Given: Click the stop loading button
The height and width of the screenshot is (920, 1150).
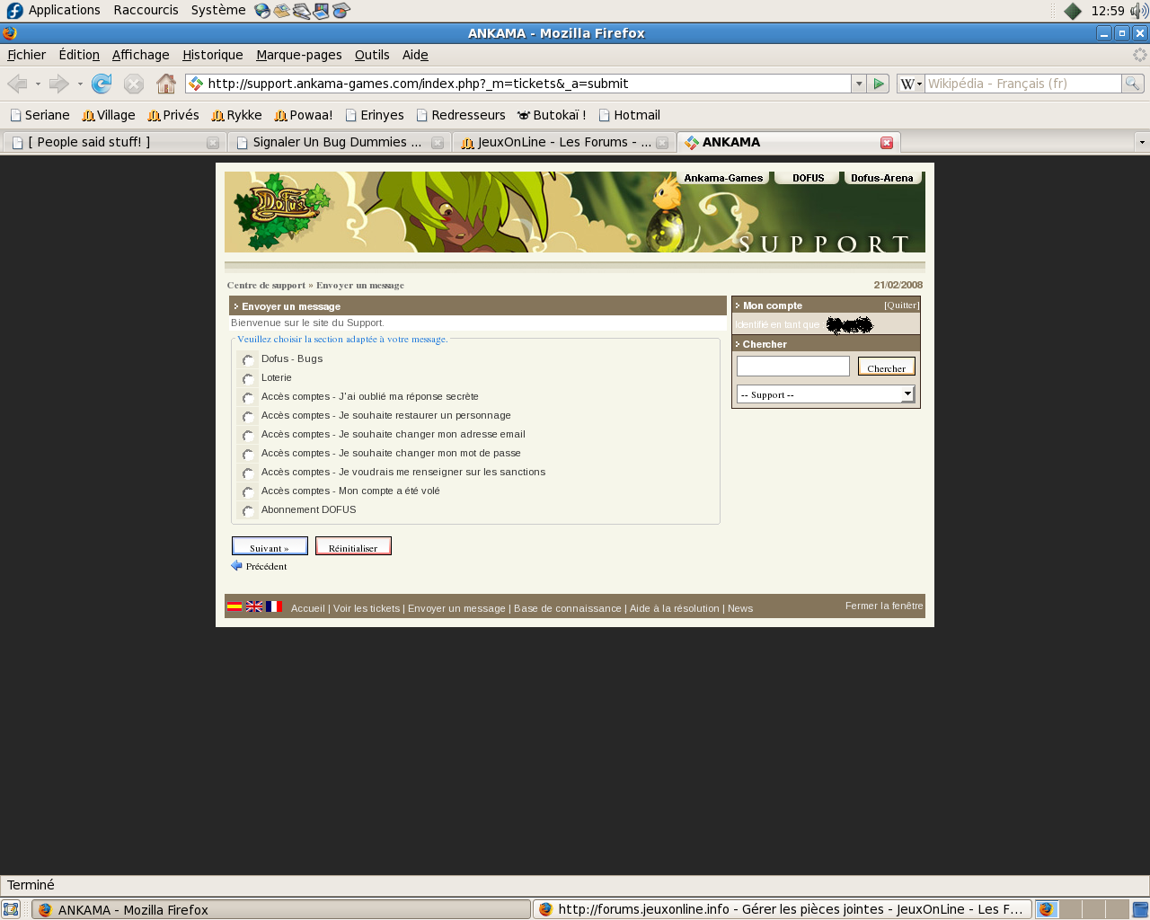Looking at the screenshot, I should pos(134,84).
